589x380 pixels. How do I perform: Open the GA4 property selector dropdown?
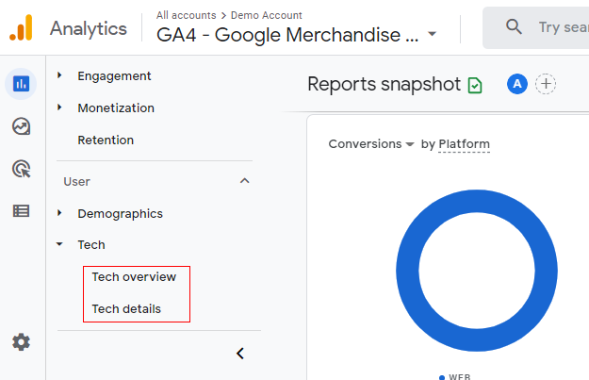432,35
